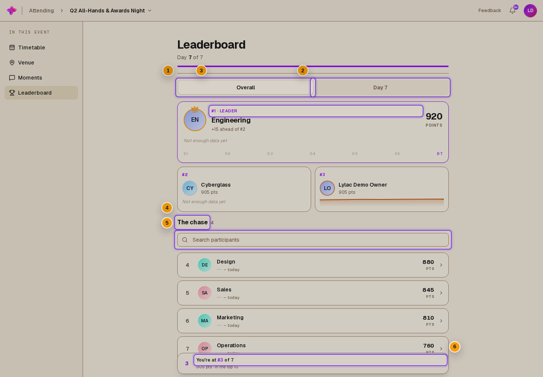
Task: Open the LD user avatar menu
Action: pyautogui.click(x=530, y=11)
